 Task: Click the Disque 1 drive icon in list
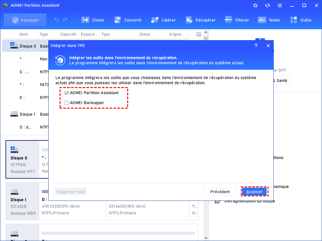(x=14, y=114)
